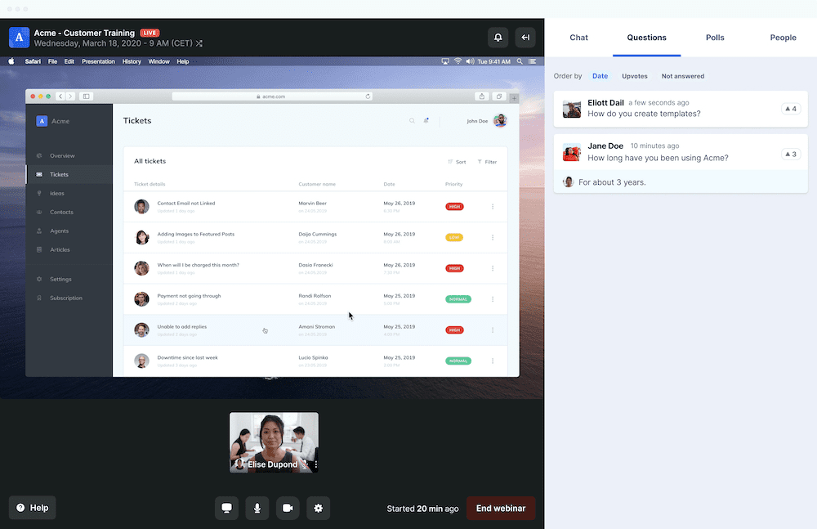Click the shuffle icon next to the date
Screen dimensions: 817x529
(x=199, y=43)
